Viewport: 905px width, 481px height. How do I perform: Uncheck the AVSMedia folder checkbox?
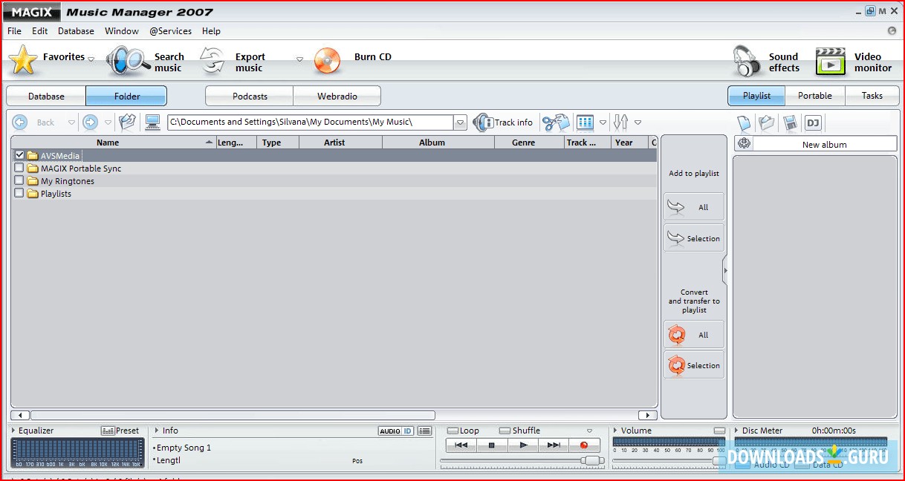pos(19,155)
